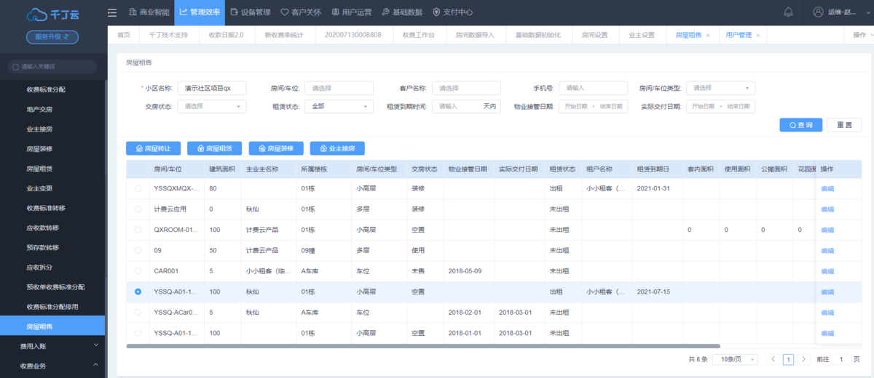
Task: Collapse 收费业务 sidebar group
Action: pyautogui.click(x=52, y=366)
